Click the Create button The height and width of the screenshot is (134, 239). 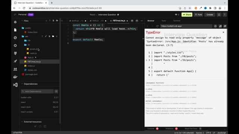coord(210,15)
